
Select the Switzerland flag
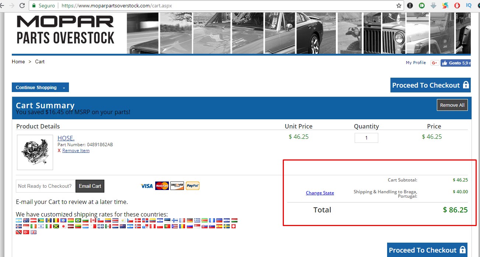coord(234,226)
